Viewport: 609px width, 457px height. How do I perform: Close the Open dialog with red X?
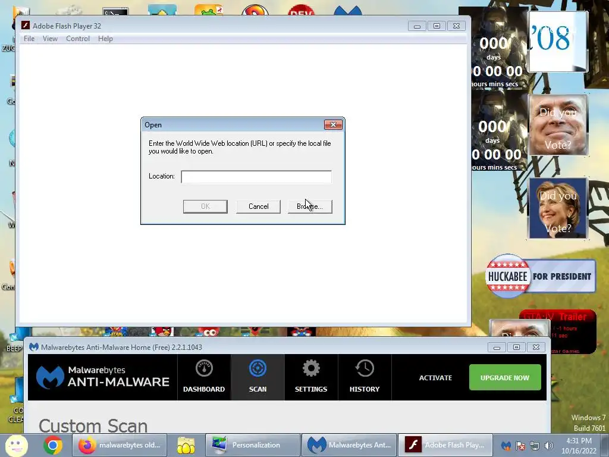coord(333,124)
